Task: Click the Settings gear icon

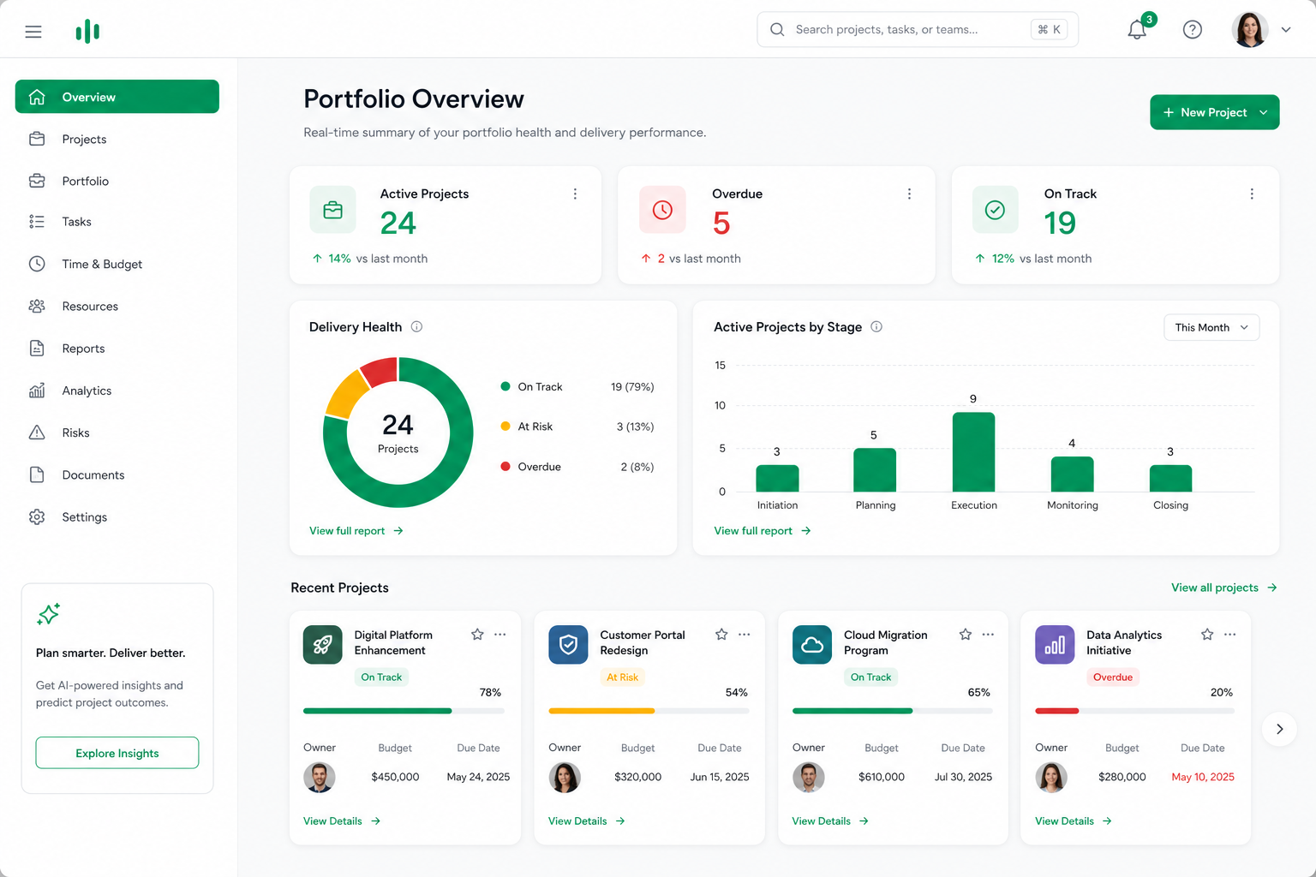Action: point(37,516)
